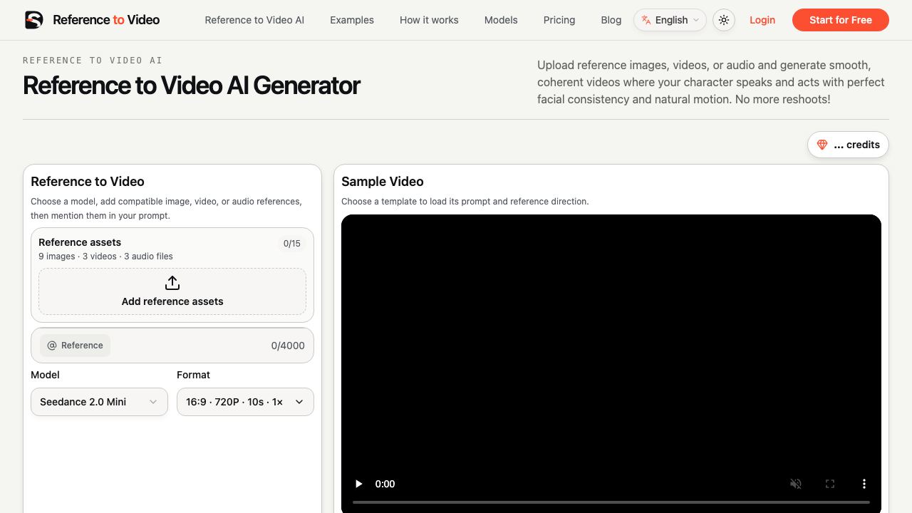Click the Model label
912x513 pixels.
(x=45, y=375)
